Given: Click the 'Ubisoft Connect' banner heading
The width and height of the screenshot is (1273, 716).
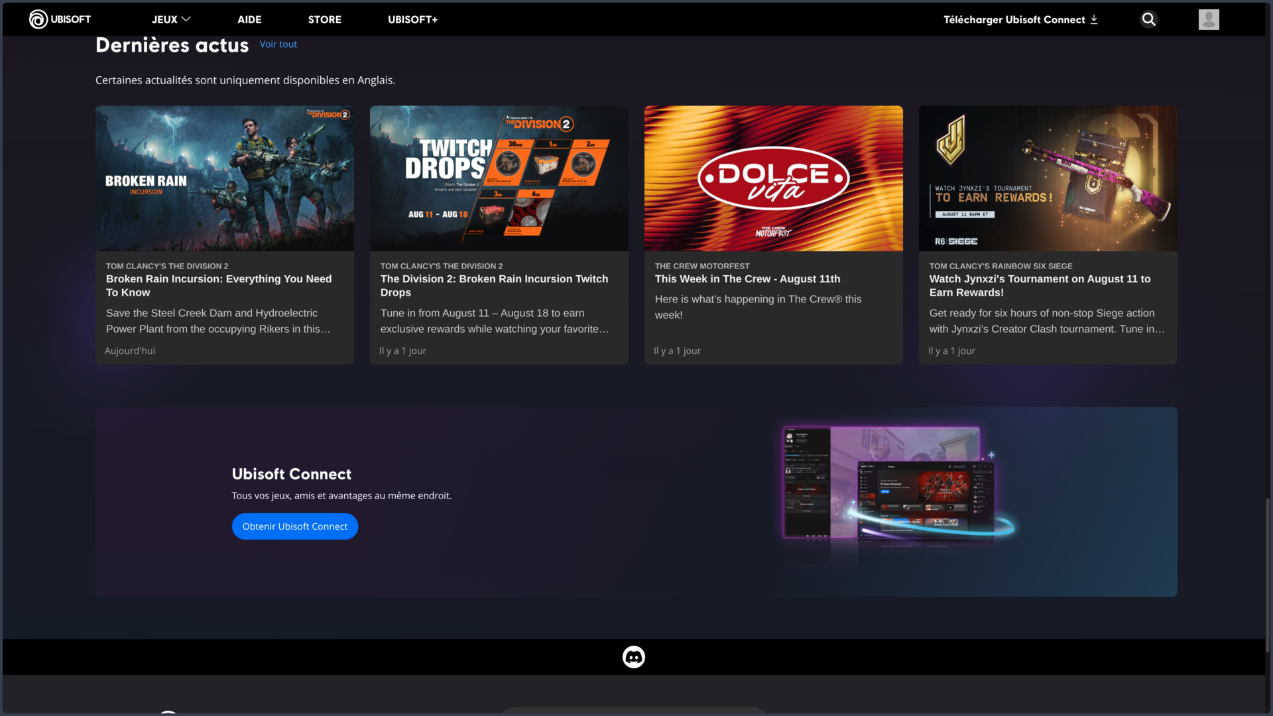Looking at the screenshot, I should tap(292, 474).
